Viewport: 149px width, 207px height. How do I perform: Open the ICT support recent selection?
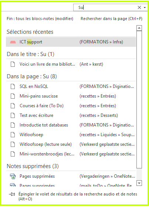[71, 42]
